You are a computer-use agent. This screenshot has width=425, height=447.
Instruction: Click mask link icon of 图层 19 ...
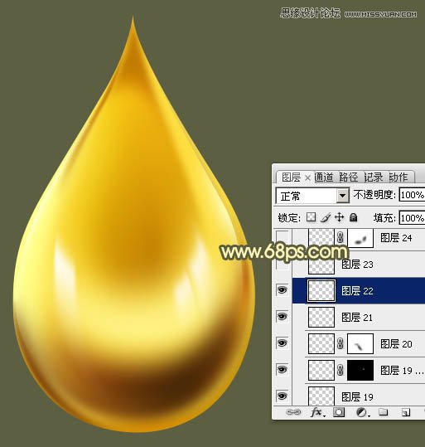(340, 370)
